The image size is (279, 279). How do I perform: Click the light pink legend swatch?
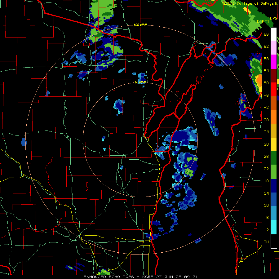click(274, 48)
